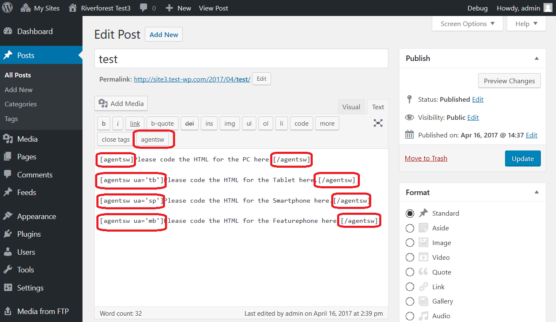This screenshot has width=556, height=322.
Task: Click View Post in admin bar
Action: (213, 8)
